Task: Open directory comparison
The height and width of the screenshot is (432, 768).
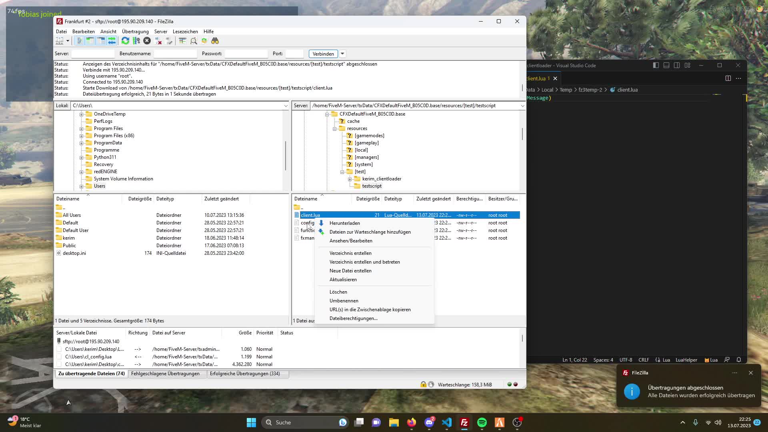Action: 182,40
